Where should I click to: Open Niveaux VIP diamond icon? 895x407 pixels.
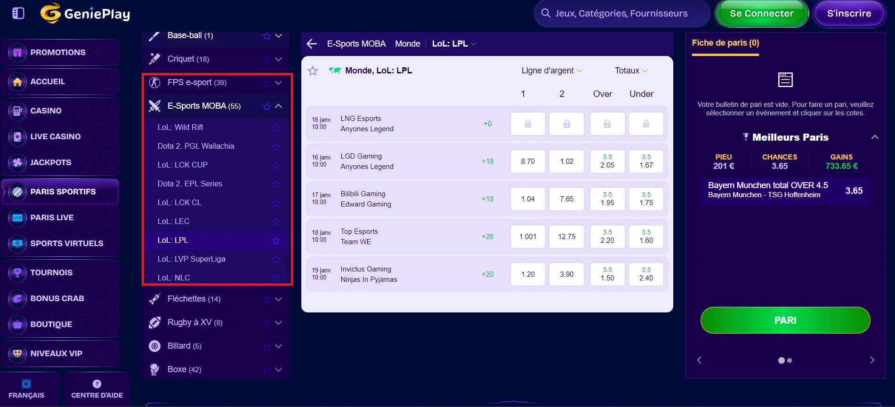click(x=17, y=353)
